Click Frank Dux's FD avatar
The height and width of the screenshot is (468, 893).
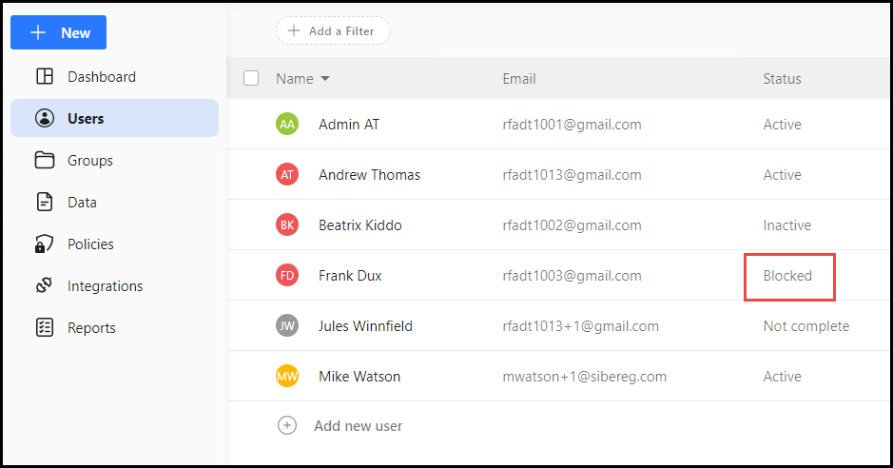pos(287,276)
